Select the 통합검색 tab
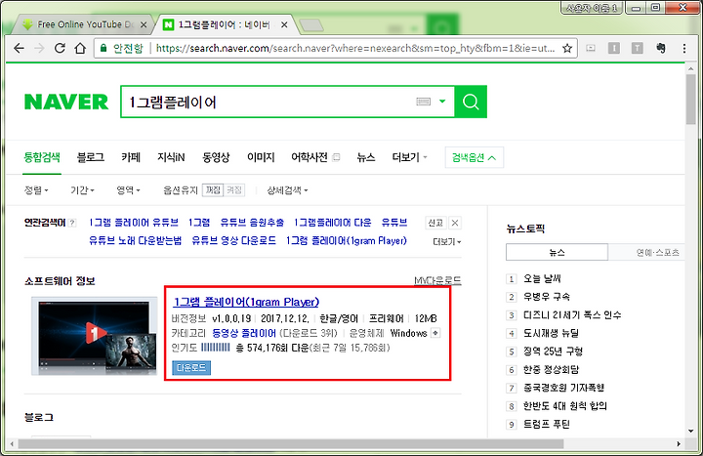Viewport: 703px width, 456px height. (42, 157)
